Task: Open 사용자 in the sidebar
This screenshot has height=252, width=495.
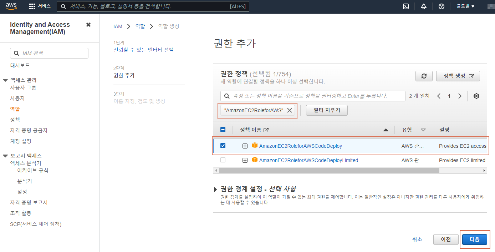Action: pyautogui.click(x=17, y=98)
